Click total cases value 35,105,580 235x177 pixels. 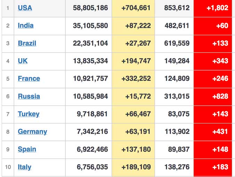tap(90, 25)
